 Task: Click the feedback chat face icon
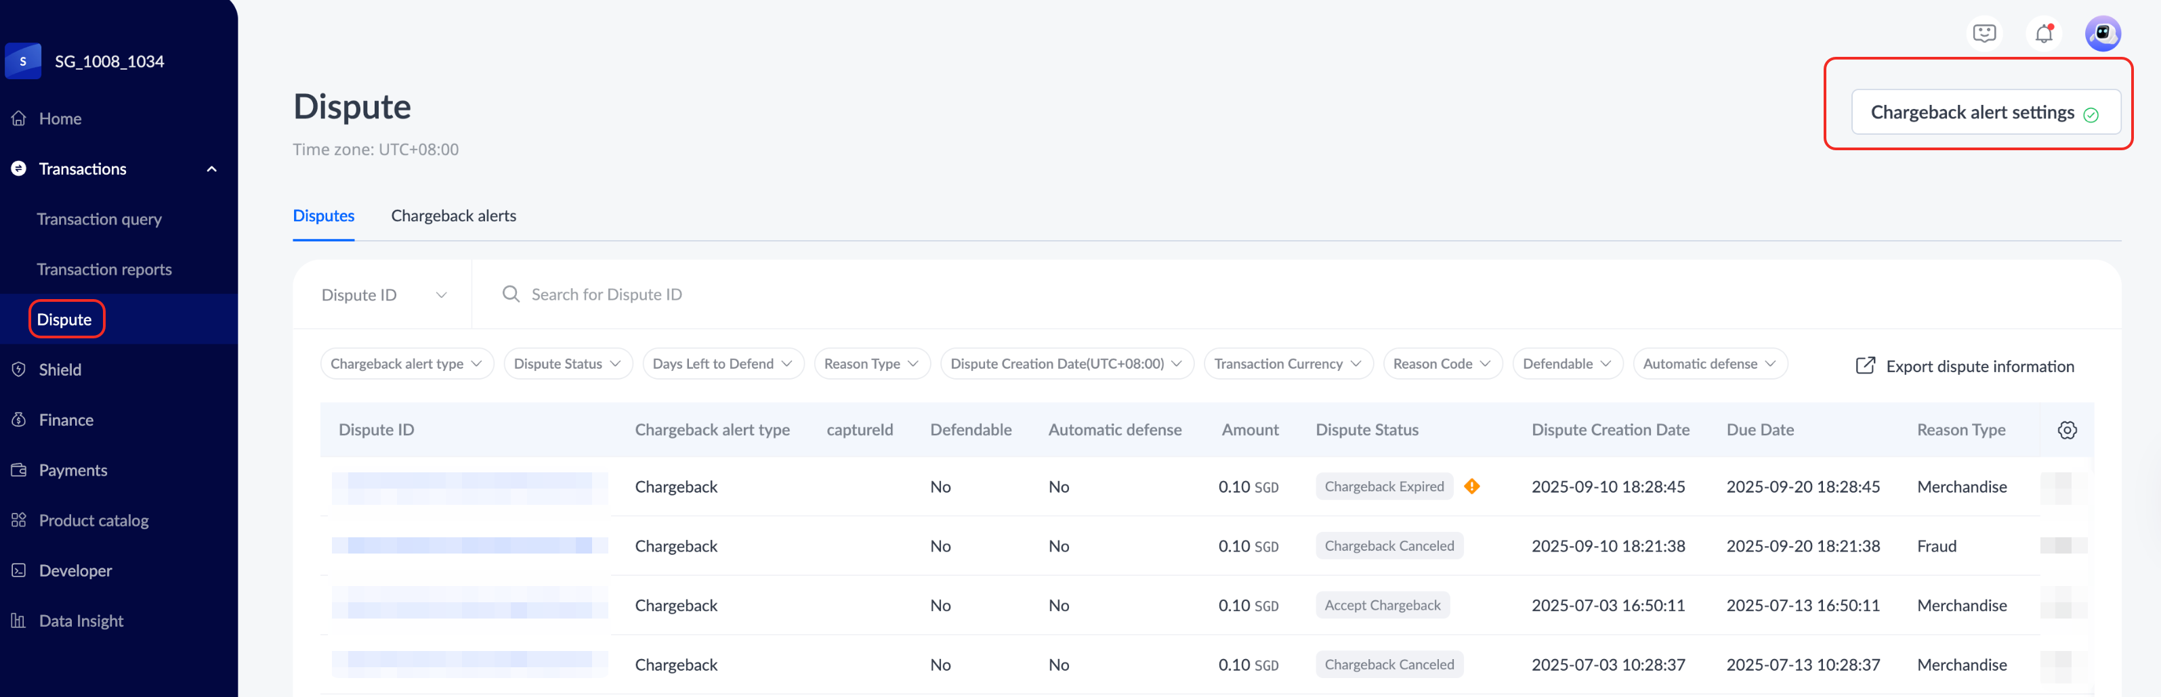coord(1984,34)
